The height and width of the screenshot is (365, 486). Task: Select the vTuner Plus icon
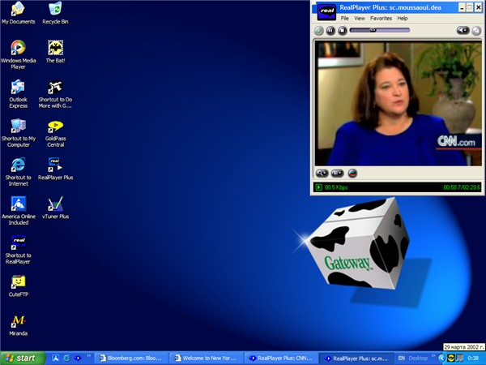coord(55,208)
